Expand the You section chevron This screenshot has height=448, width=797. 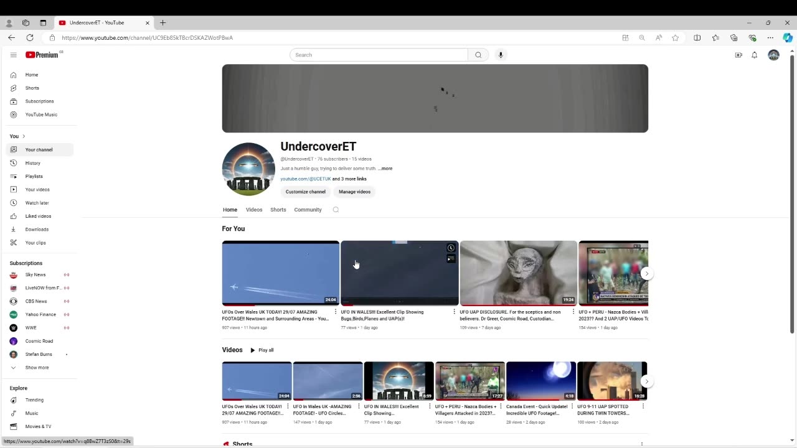[24, 136]
